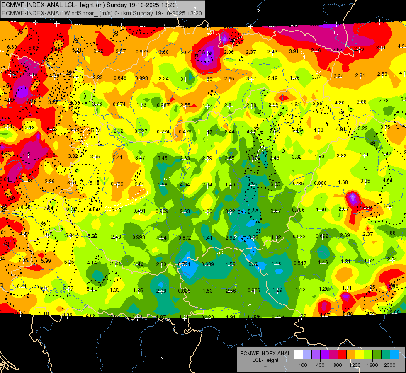Click the wind shear value 0.993
Viewport: 406px width, 373px height.
(139, 237)
